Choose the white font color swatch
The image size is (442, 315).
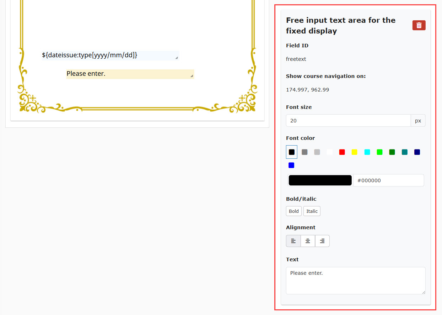[330, 152]
